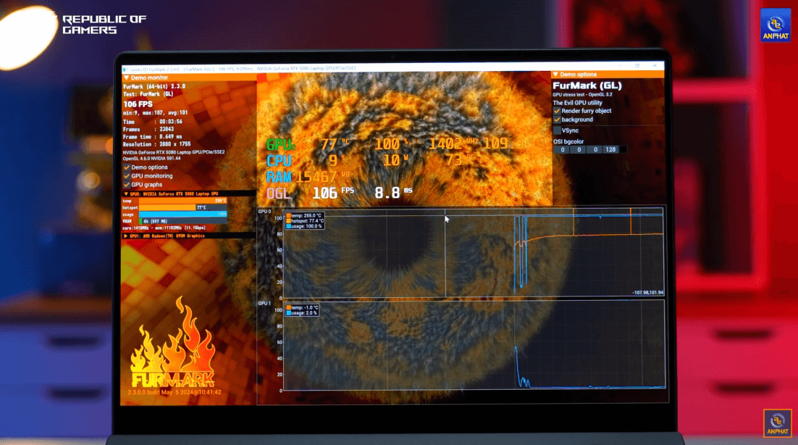Uncheck the Demo options checkbox
The image size is (798, 445).
127,167
